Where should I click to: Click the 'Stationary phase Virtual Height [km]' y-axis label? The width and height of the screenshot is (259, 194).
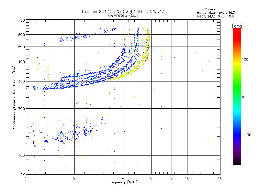point(14,97)
